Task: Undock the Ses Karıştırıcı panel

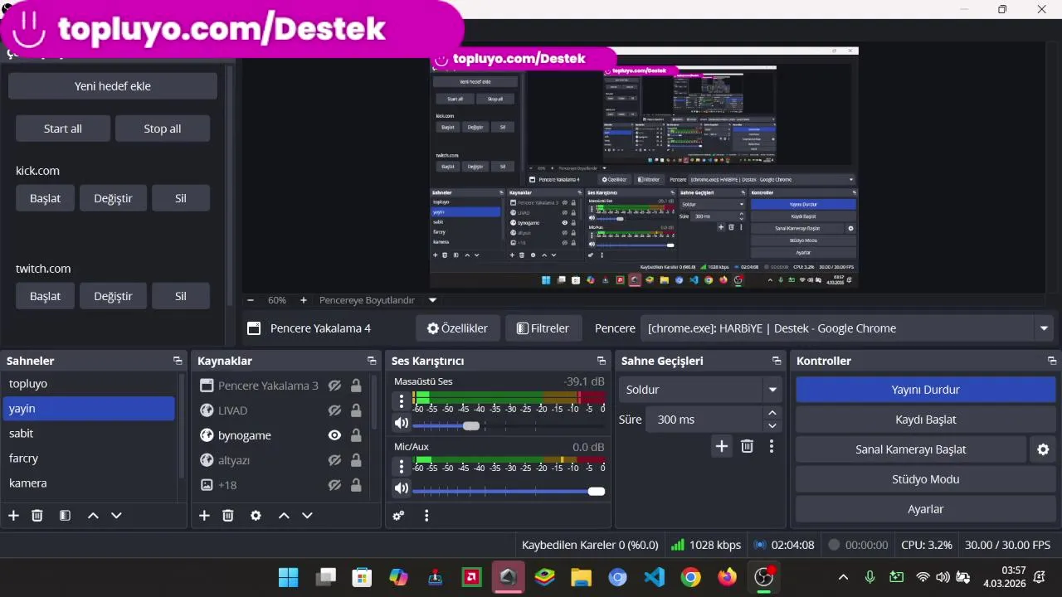Action: (601, 361)
